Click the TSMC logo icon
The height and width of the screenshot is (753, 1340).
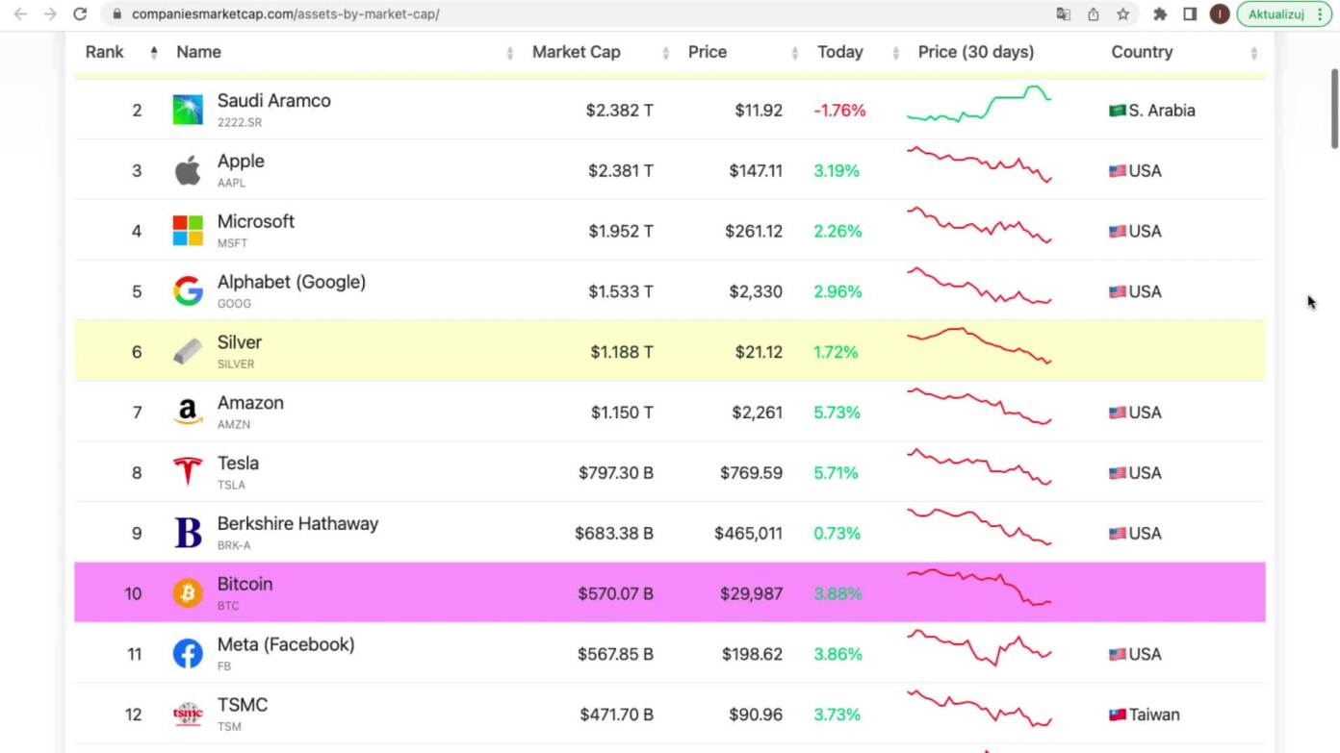pyautogui.click(x=188, y=715)
